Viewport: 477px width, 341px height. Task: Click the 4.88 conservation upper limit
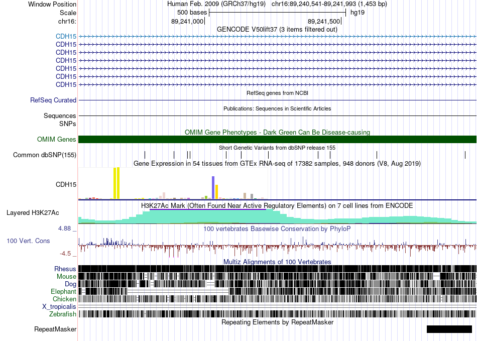(64, 229)
